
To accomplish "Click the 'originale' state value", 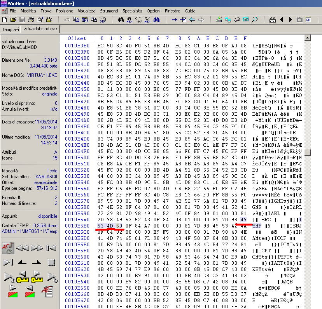I will pos(50,94).
